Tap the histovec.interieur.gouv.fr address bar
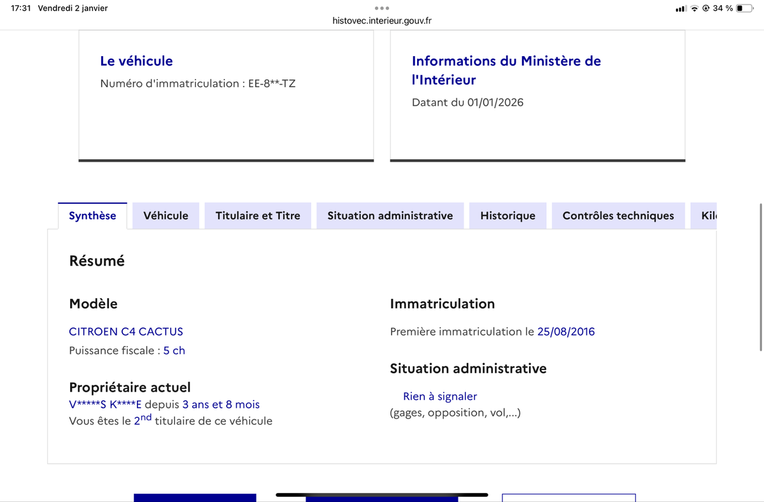 click(382, 20)
